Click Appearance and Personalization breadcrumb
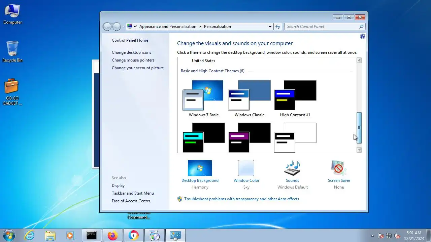The height and width of the screenshot is (242, 431). 168,27
